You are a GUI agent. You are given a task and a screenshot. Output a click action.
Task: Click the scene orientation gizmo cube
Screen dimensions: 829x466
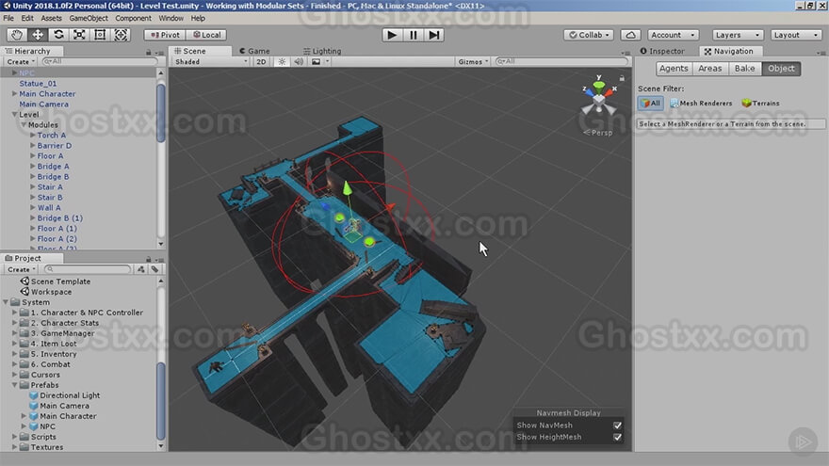[598, 99]
